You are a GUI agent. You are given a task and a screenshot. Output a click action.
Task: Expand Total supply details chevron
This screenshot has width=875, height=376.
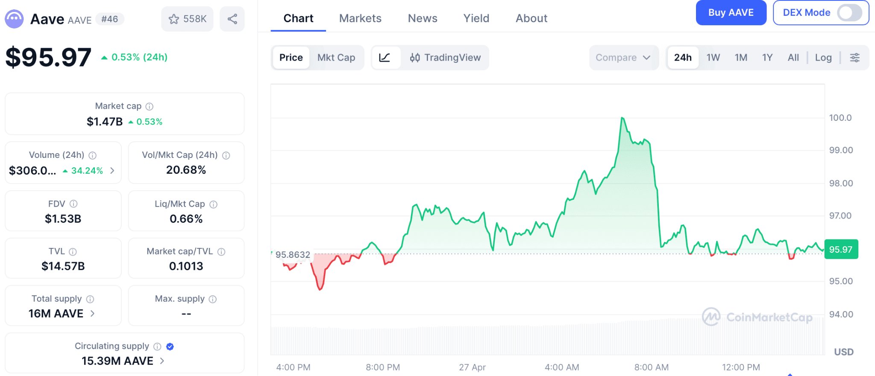93,314
